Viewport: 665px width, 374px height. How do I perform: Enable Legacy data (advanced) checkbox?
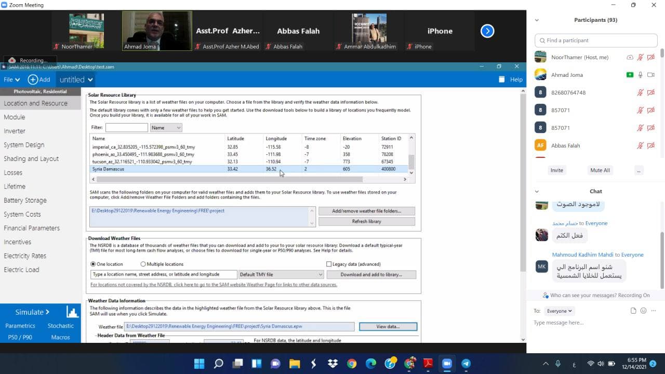click(329, 264)
